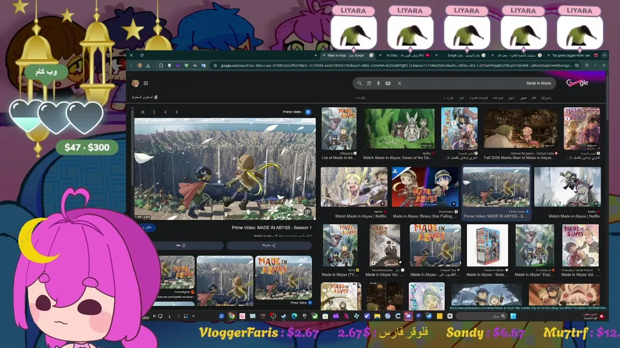620x348 pixels.
Task: Switch to 'Made in Abyss' Google tab
Action: [347, 55]
